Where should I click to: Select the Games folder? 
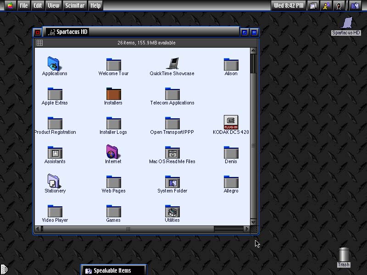point(113,211)
